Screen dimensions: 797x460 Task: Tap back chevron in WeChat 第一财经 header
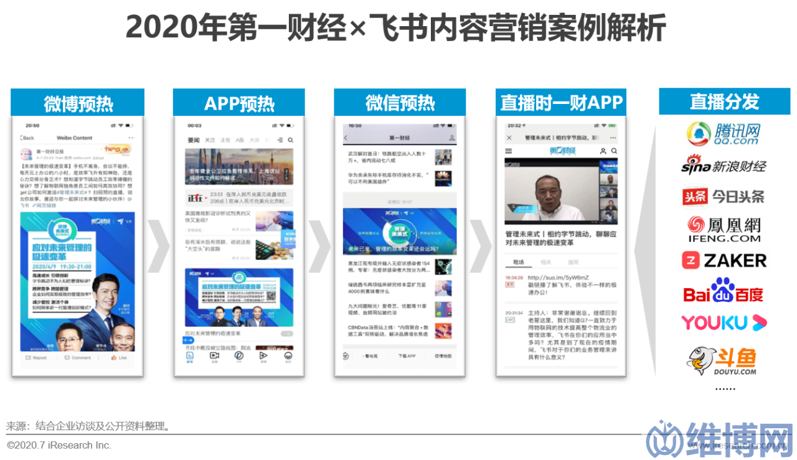(x=346, y=138)
